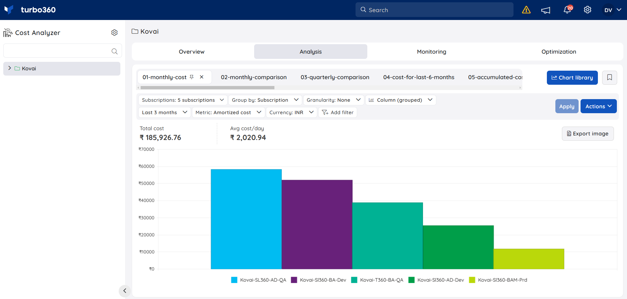This screenshot has height=299, width=627.
Task: Click Add filter
Action: click(338, 112)
